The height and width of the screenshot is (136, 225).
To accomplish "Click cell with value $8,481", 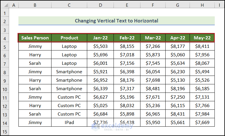I will (x=153, y=89).
